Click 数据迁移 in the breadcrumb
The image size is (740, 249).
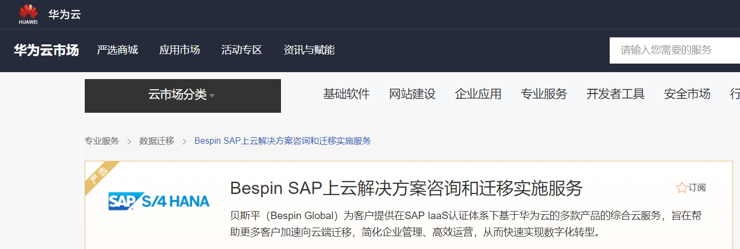click(157, 141)
